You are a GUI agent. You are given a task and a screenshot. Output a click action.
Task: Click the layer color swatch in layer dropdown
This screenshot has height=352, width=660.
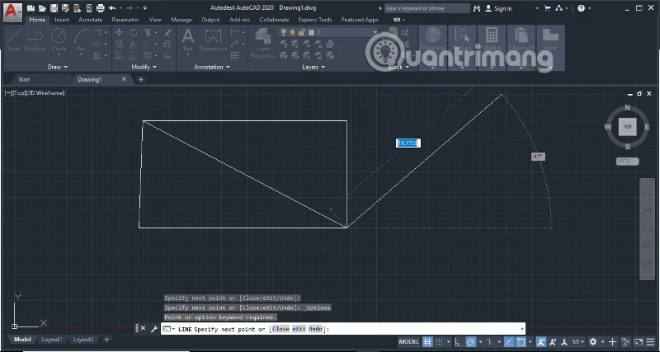(312, 32)
